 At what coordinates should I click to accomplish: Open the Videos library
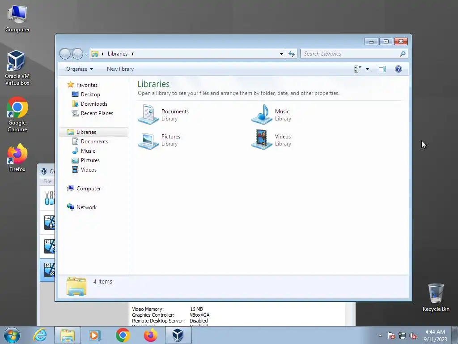tap(271, 140)
